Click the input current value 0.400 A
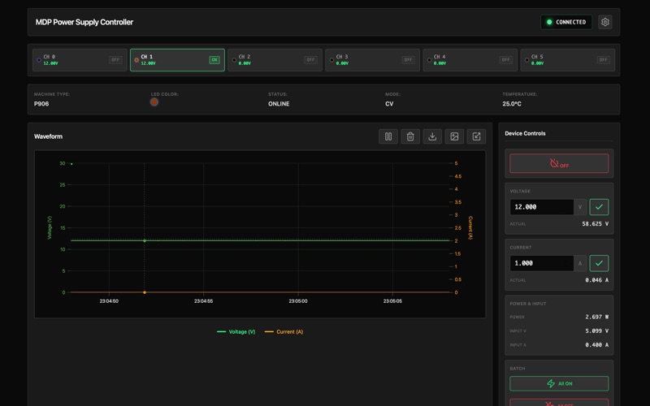This screenshot has height=406, width=650. pos(596,344)
